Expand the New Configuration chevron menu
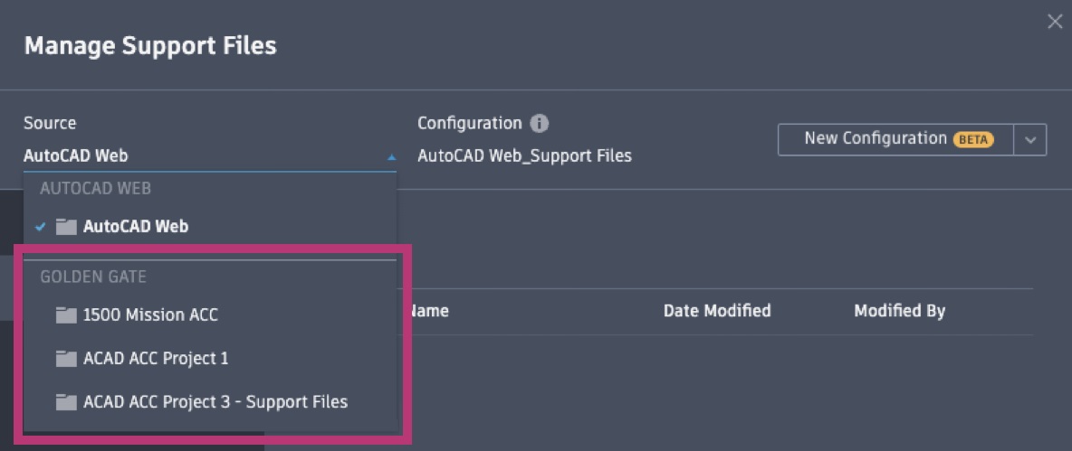 point(1030,140)
